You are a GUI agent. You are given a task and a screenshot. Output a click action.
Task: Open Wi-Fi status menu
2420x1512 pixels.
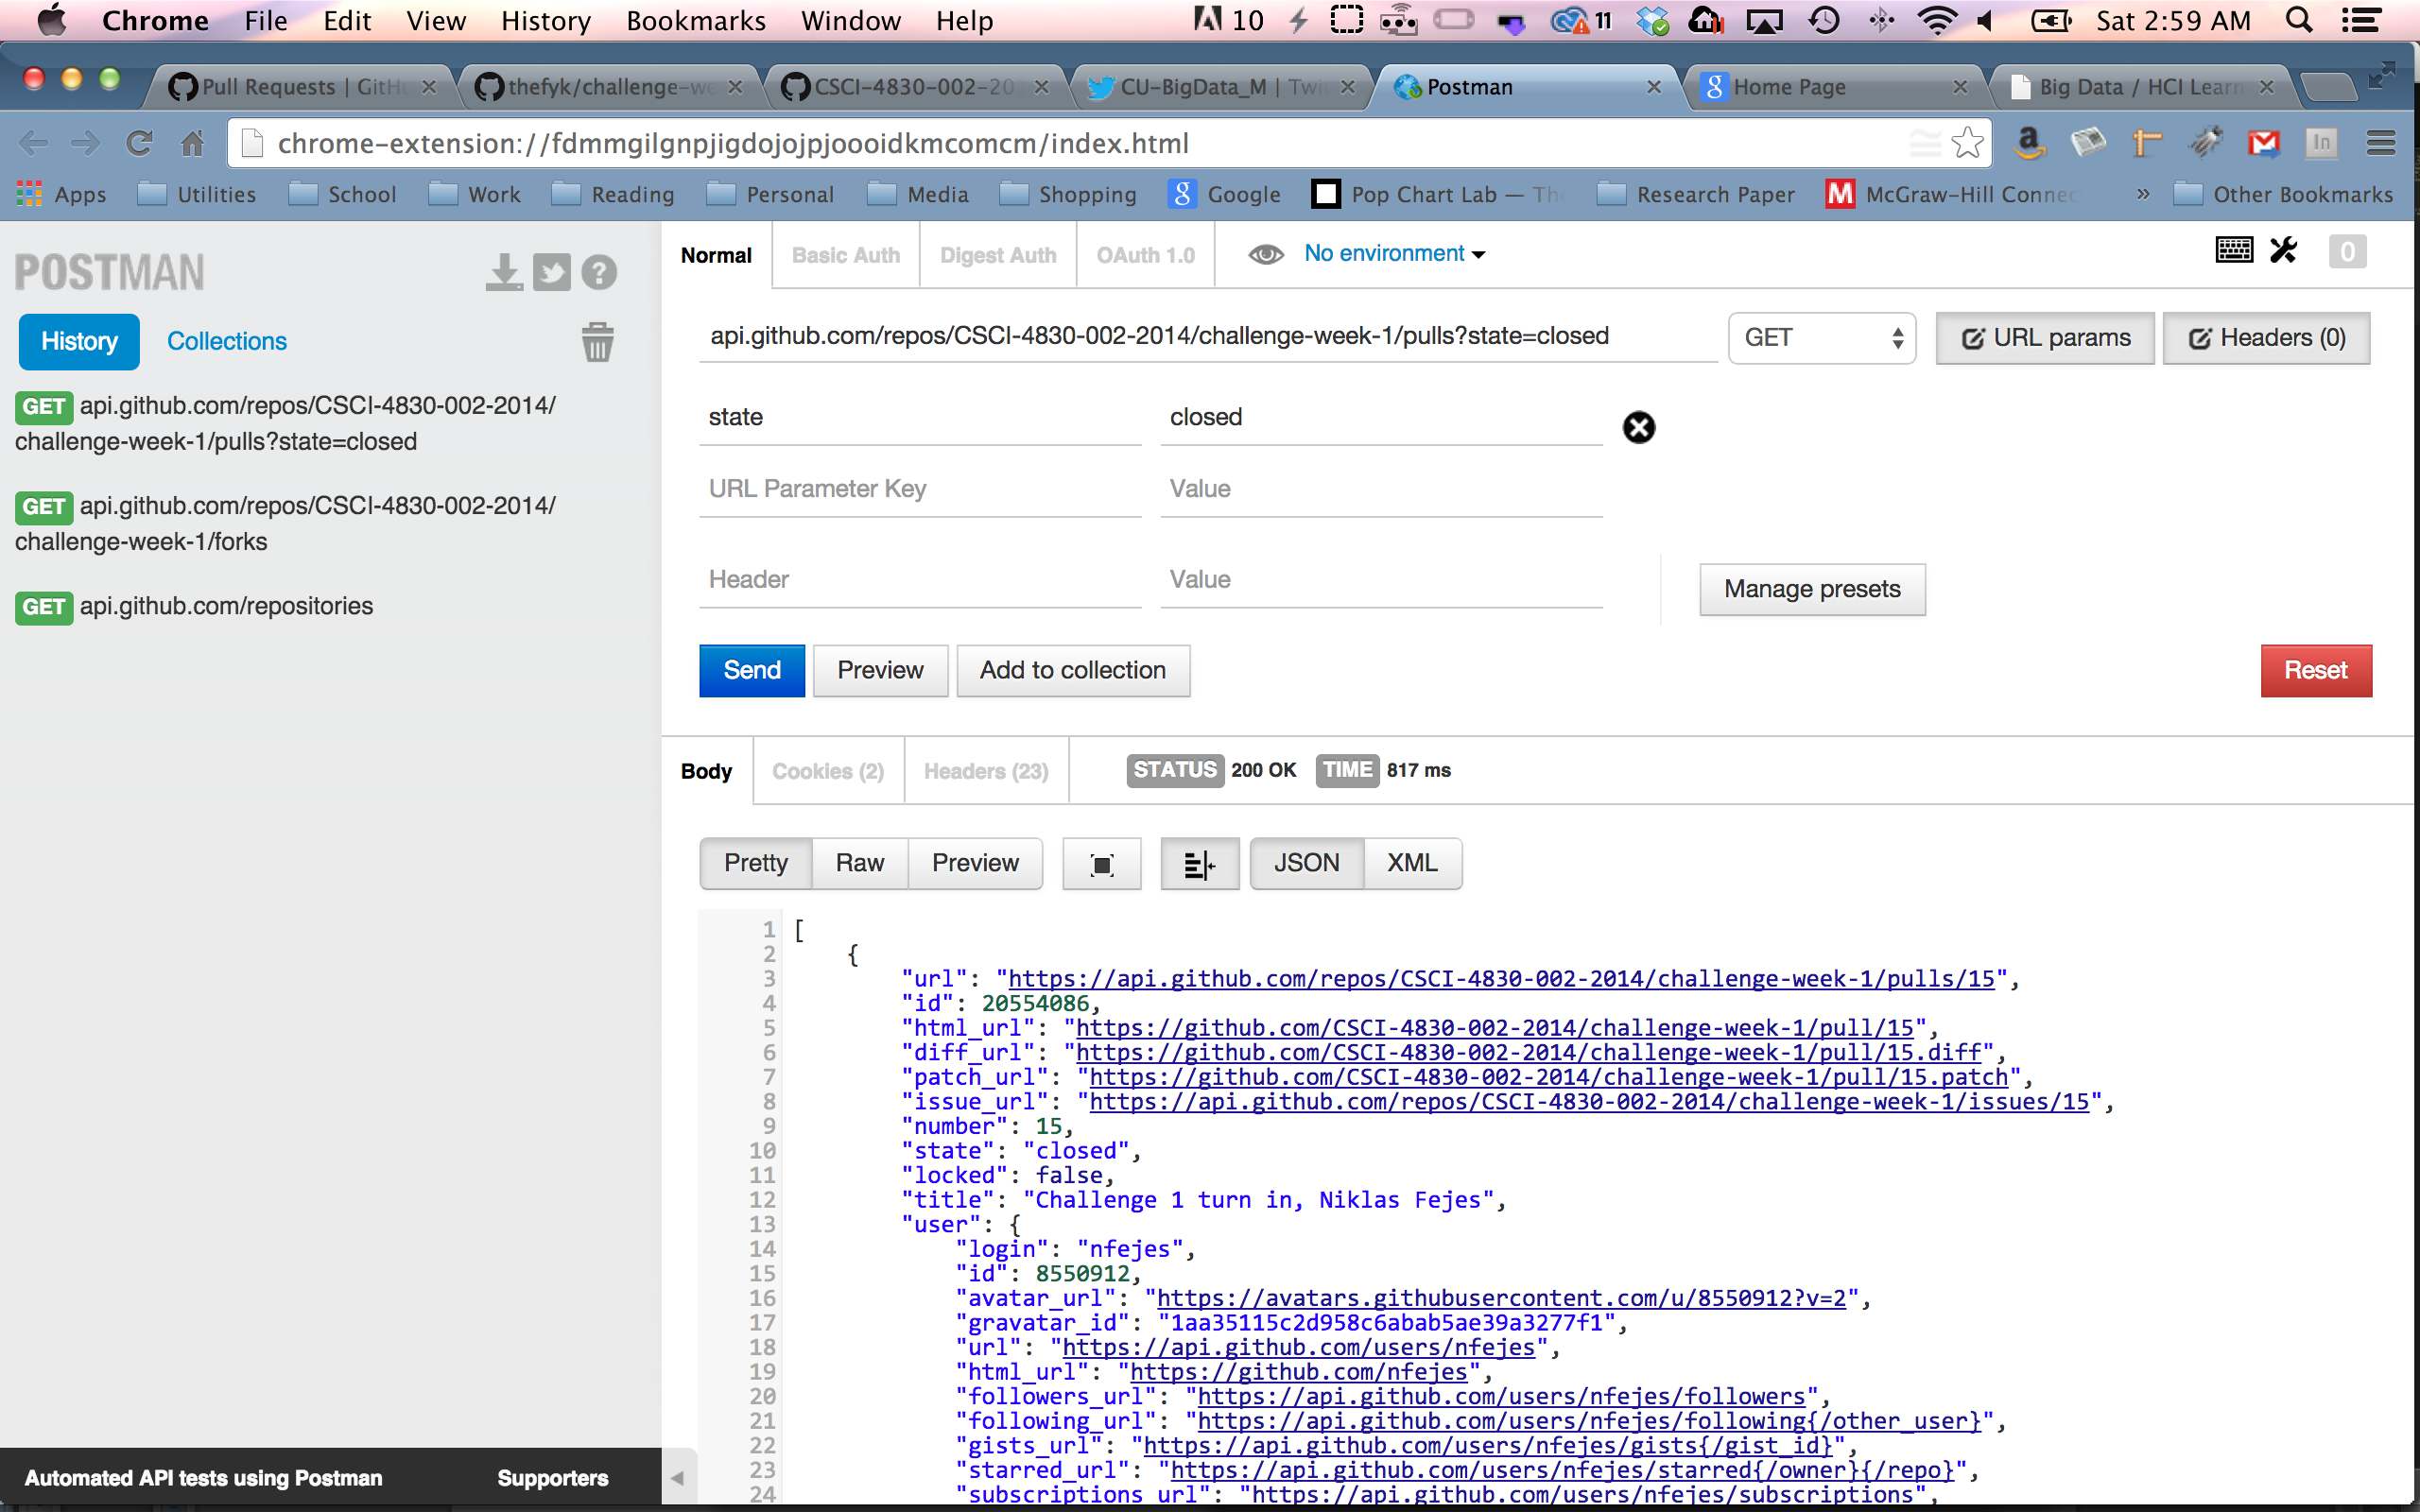(x=1938, y=20)
